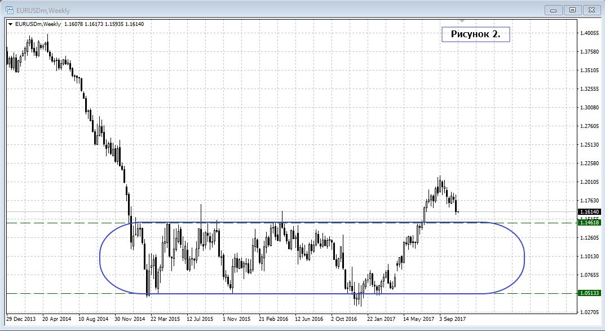Viewport: 605px width, 331px height.
Task: Click the small triangle before EURUSDm,Weekly header
Action: [10, 24]
